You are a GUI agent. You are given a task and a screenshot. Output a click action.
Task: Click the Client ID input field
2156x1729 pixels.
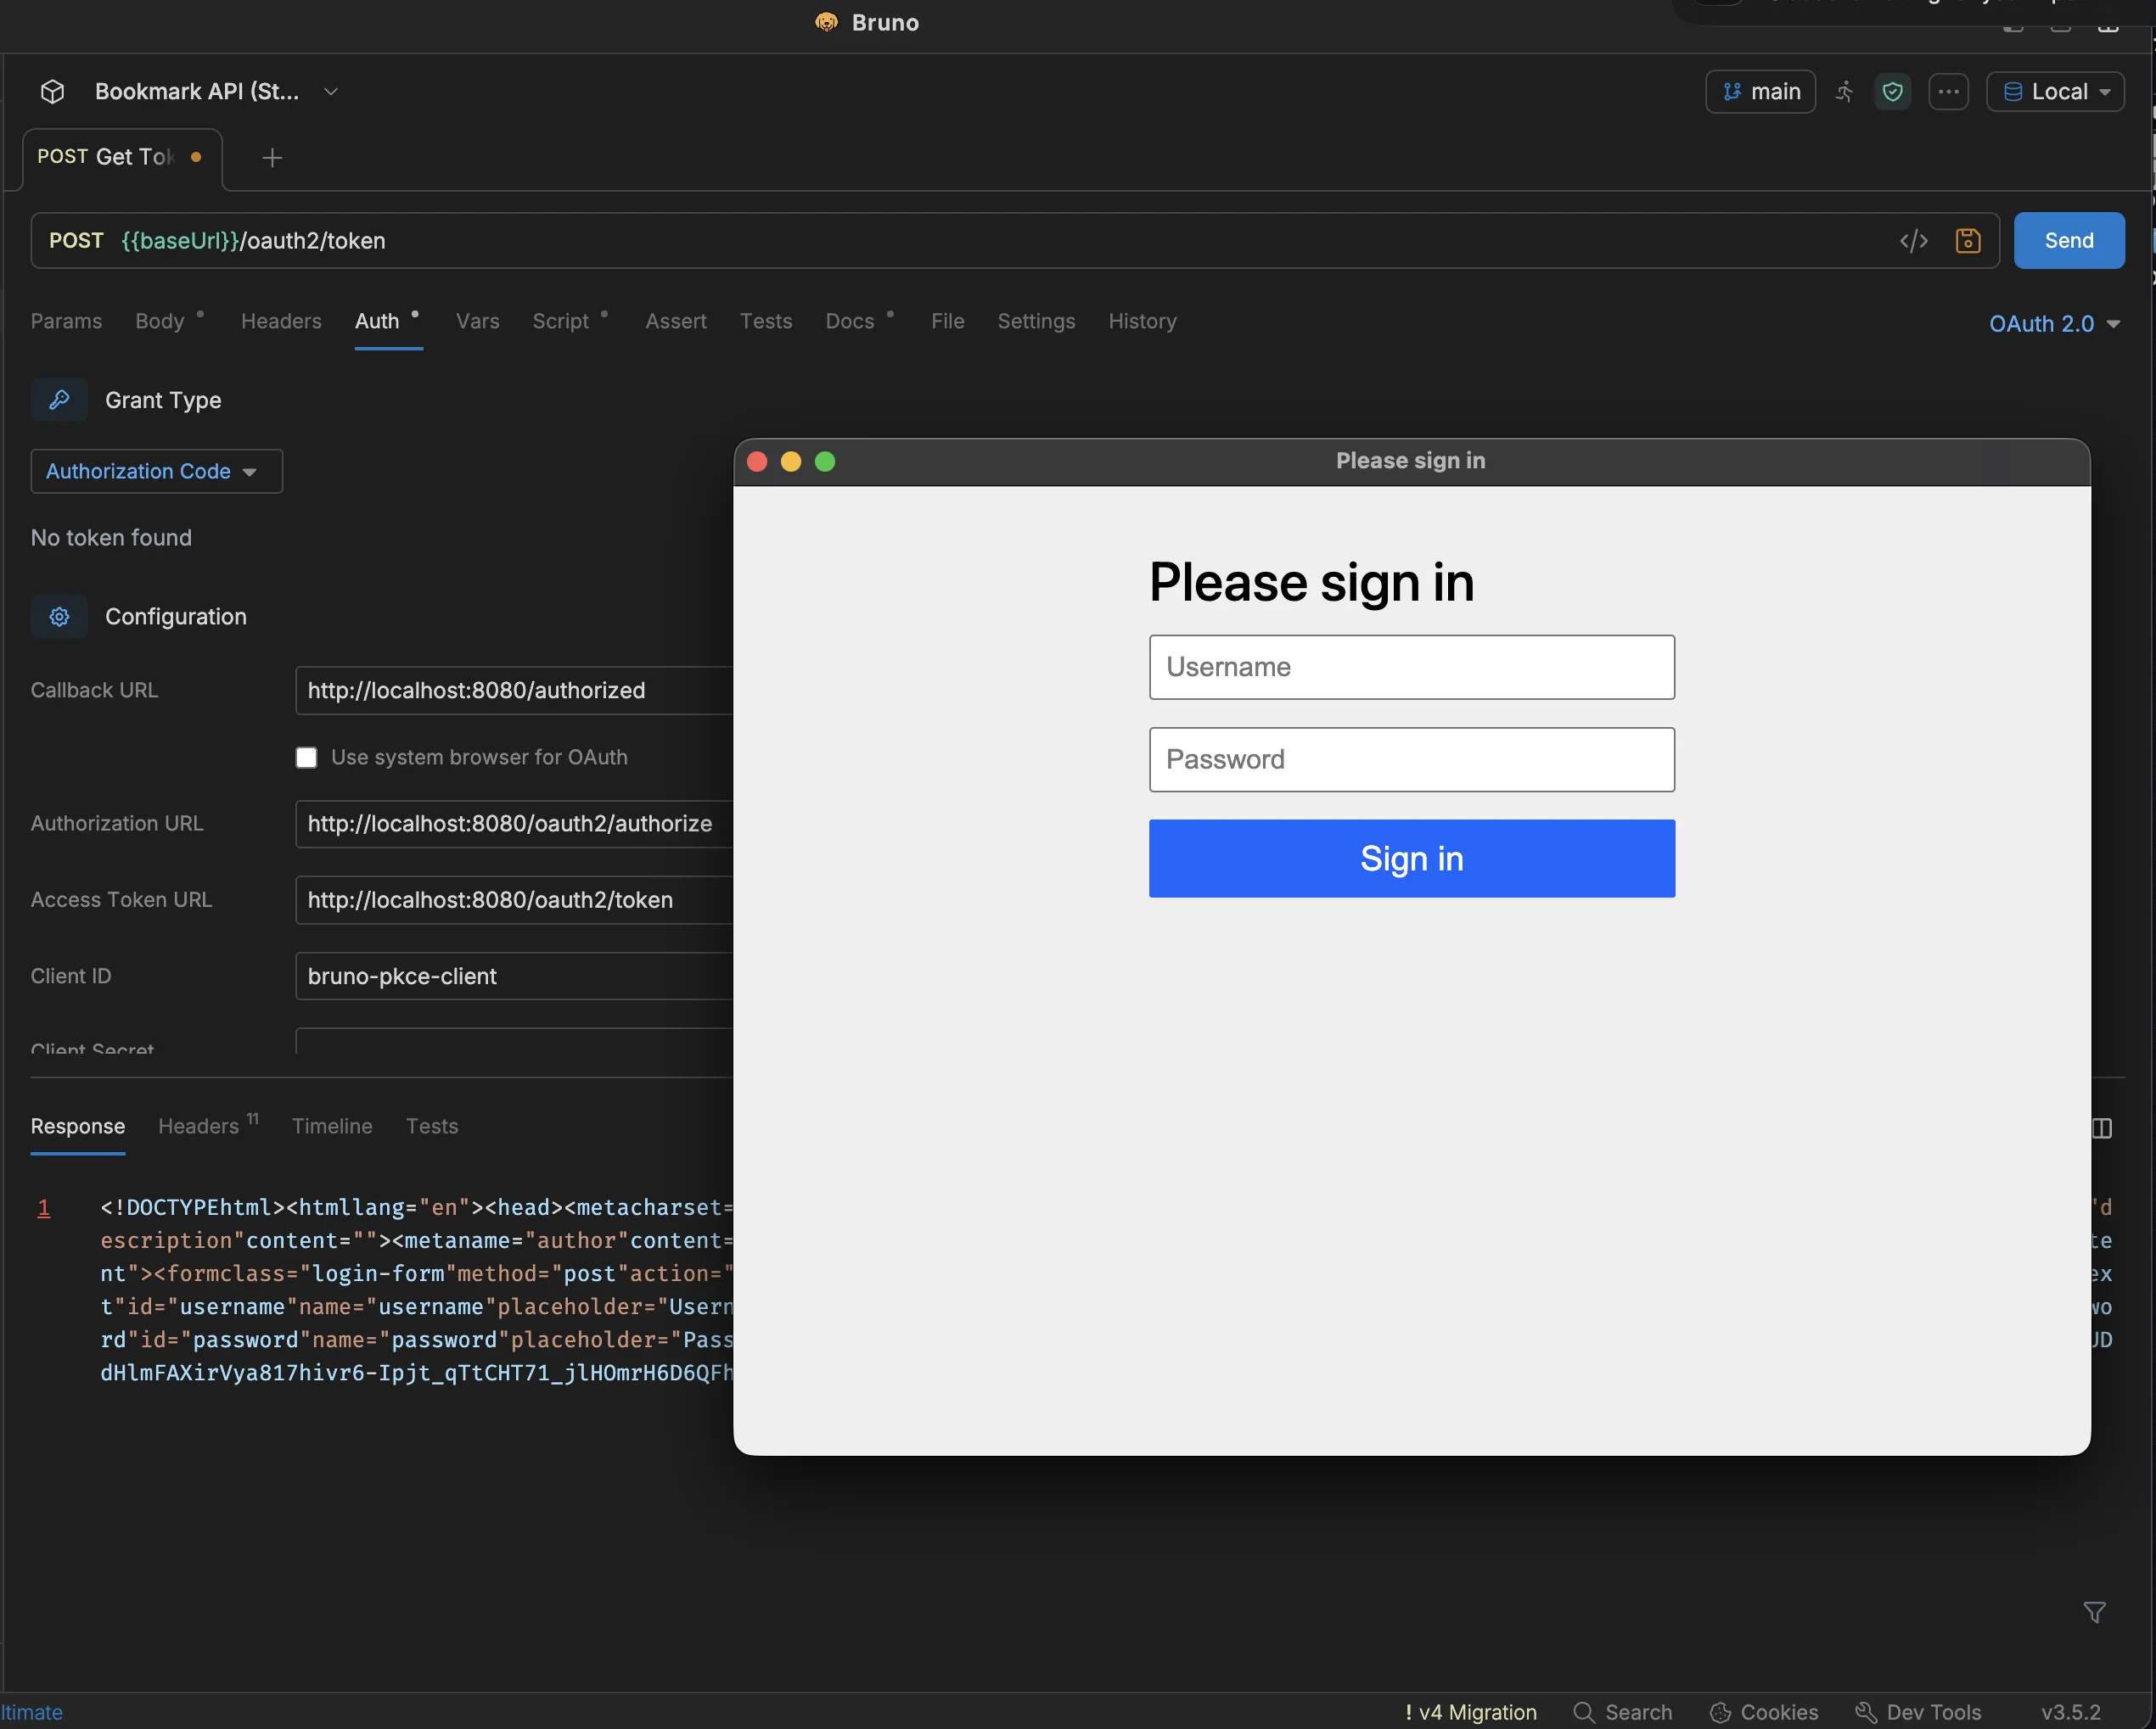click(x=514, y=976)
